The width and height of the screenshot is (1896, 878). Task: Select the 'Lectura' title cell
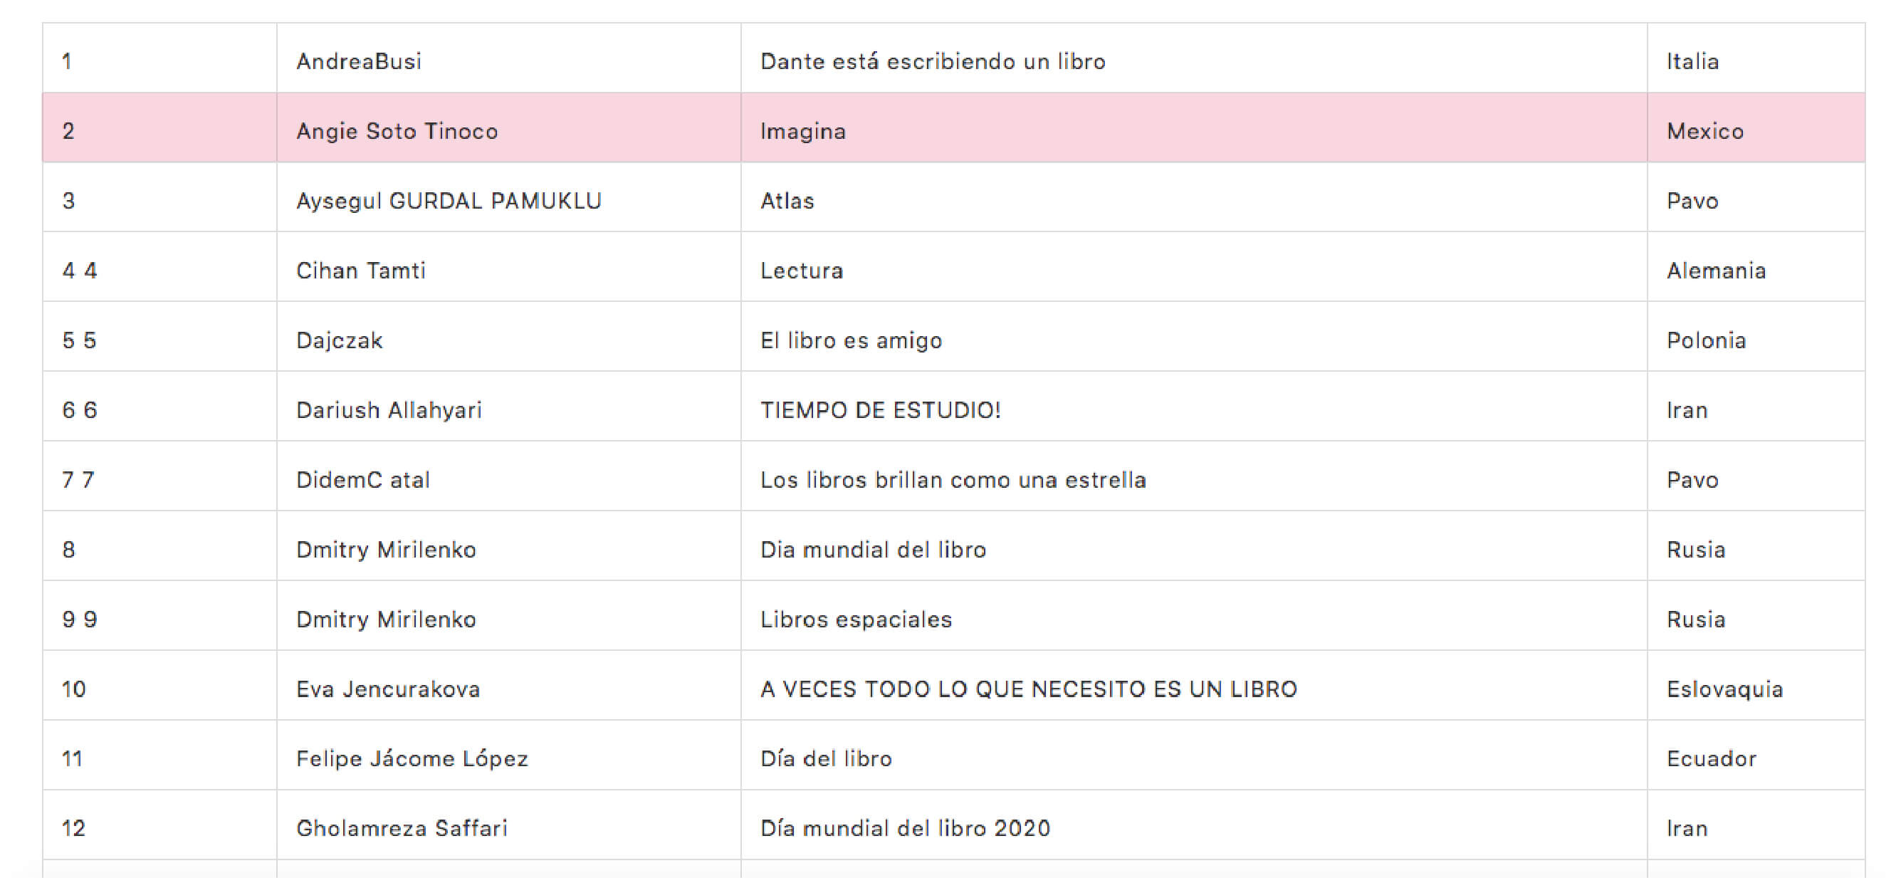1193,266
